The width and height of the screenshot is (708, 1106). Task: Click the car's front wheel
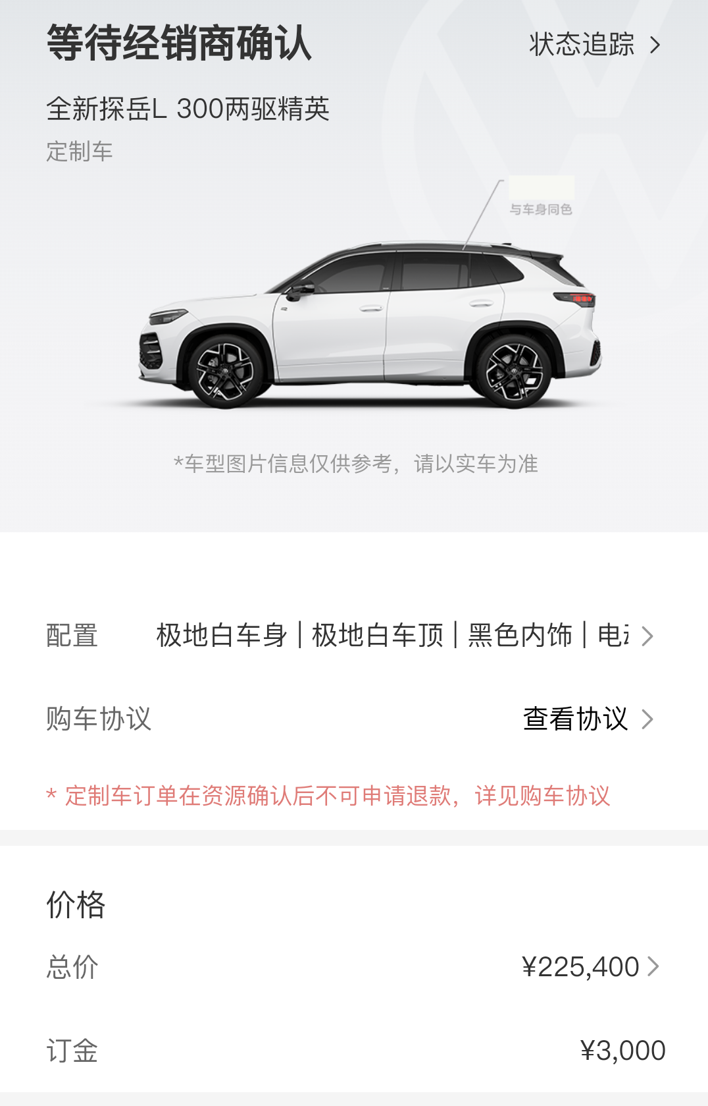(226, 371)
